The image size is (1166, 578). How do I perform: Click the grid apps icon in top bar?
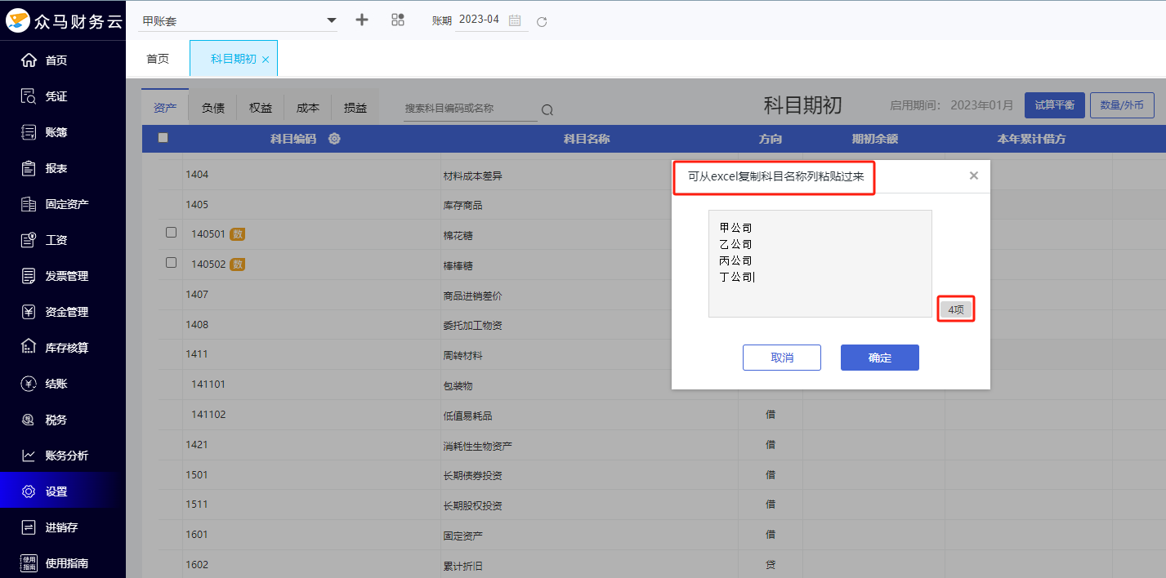tap(398, 20)
